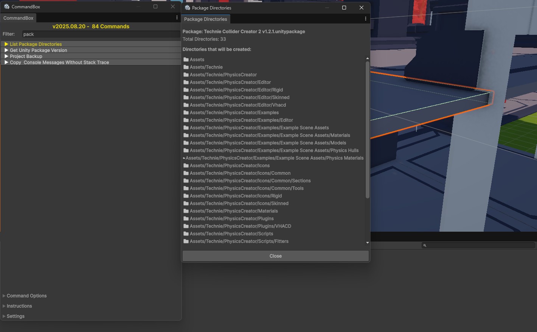Click folder icon for PhysicsCreator/Editor/Skinned
Viewport: 537px width, 332px height.
pos(186,97)
